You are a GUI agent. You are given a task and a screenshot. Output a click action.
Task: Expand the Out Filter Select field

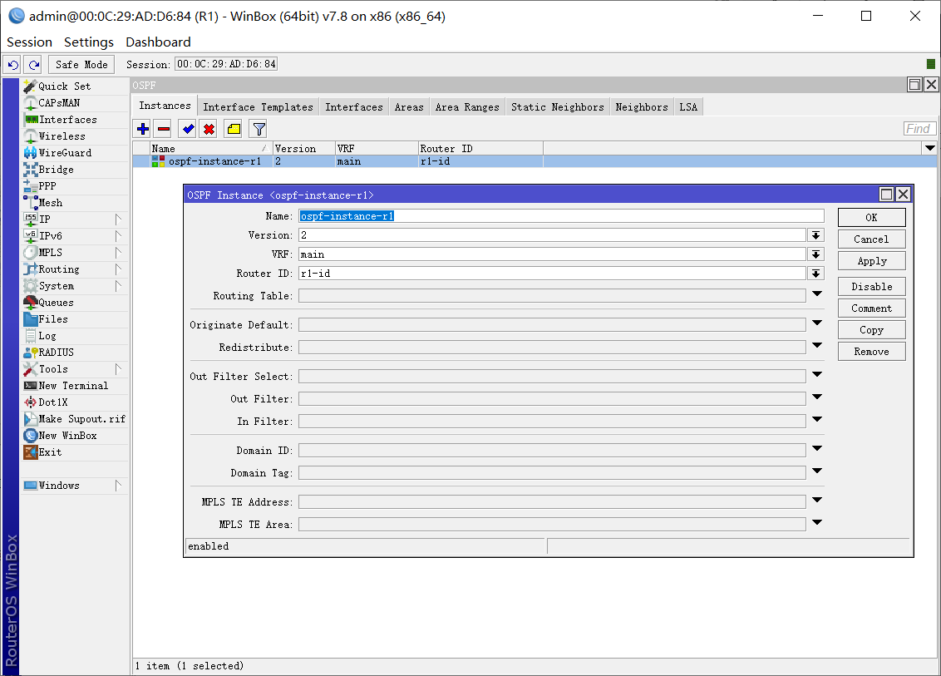click(x=817, y=375)
